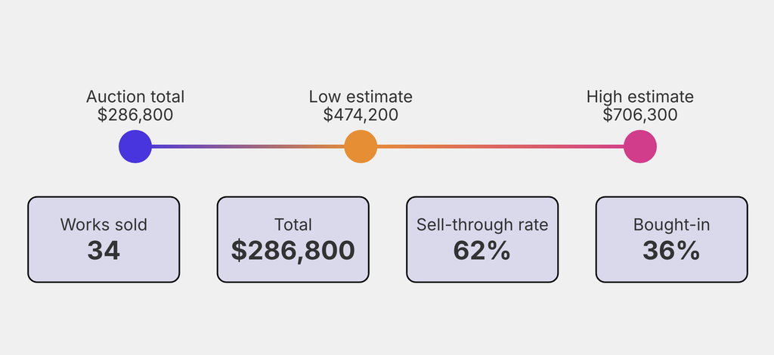Click the 62% sell-through value
Image resolution: width=774 pixels, height=355 pixels.
(x=482, y=250)
